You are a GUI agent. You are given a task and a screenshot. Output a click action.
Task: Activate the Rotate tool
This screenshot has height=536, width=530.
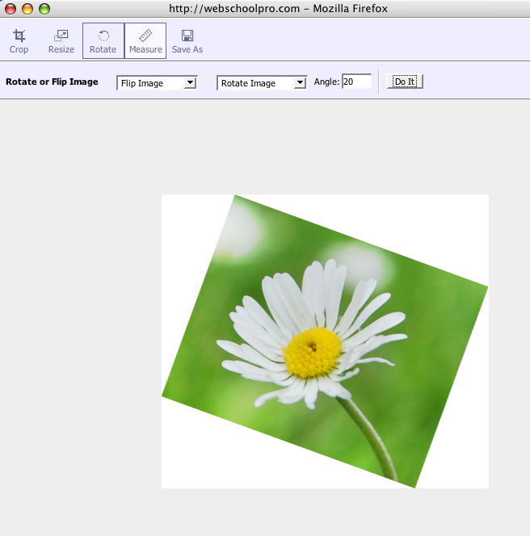pyautogui.click(x=103, y=41)
